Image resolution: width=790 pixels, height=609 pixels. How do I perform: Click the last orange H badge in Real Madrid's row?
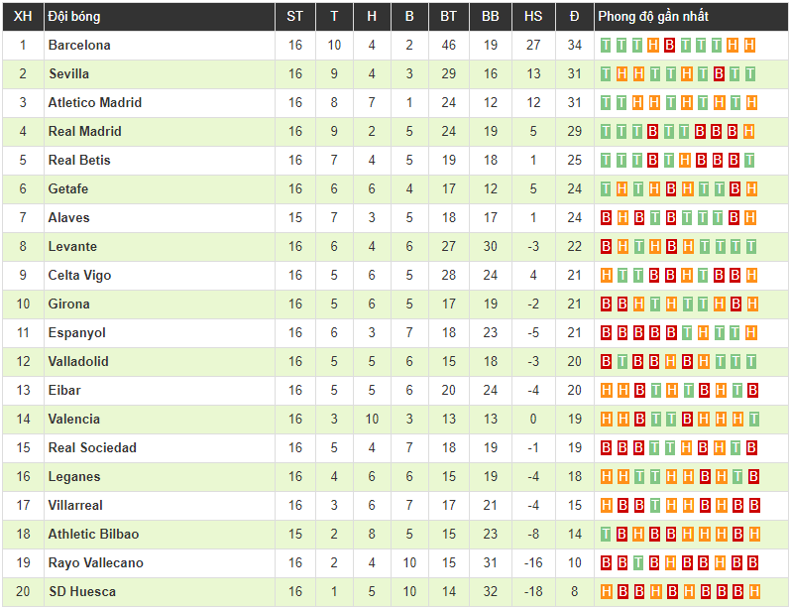pos(749,131)
